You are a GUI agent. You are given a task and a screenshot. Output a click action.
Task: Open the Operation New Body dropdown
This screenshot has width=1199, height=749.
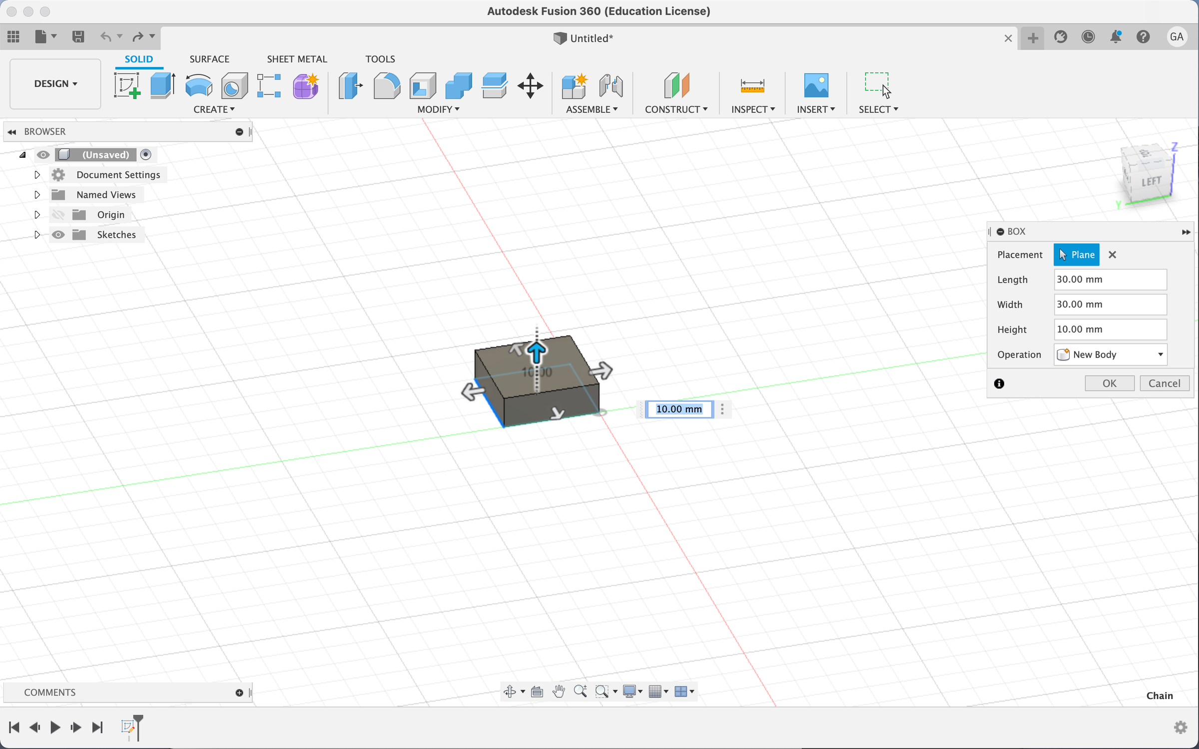click(1110, 355)
